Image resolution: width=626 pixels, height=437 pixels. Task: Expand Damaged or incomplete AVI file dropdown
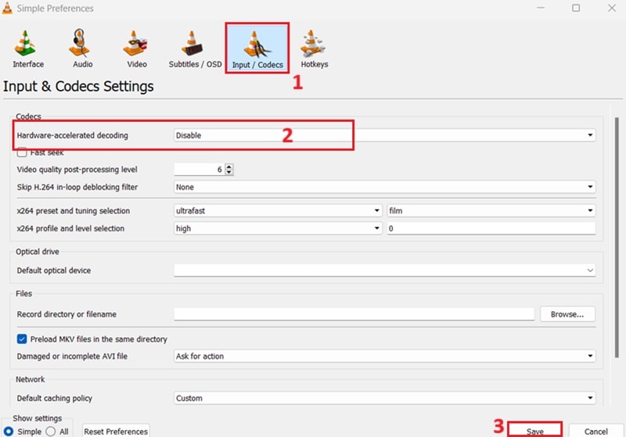point(384,356)
